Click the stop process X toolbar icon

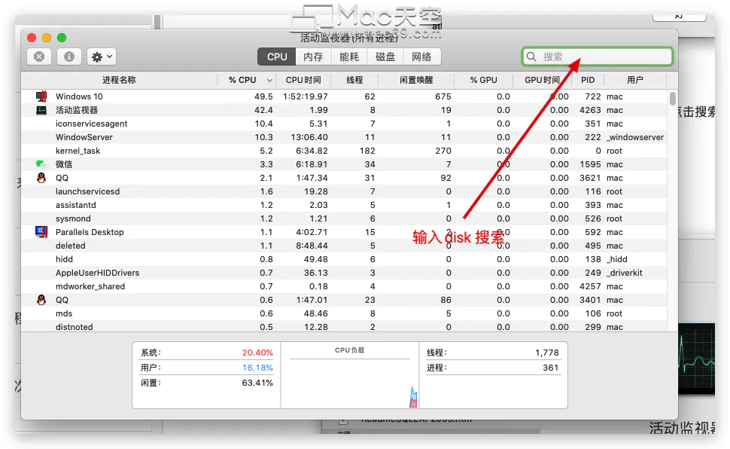[x=39, y=57]
